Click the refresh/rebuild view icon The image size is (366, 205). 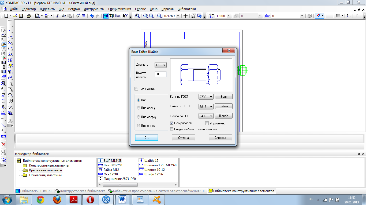coord(200,16)
